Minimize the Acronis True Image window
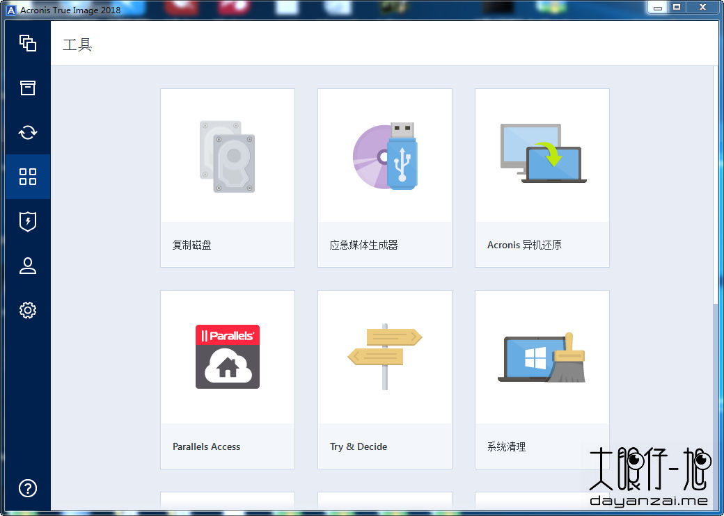This screenshot has width=724, height=516. 658,8
